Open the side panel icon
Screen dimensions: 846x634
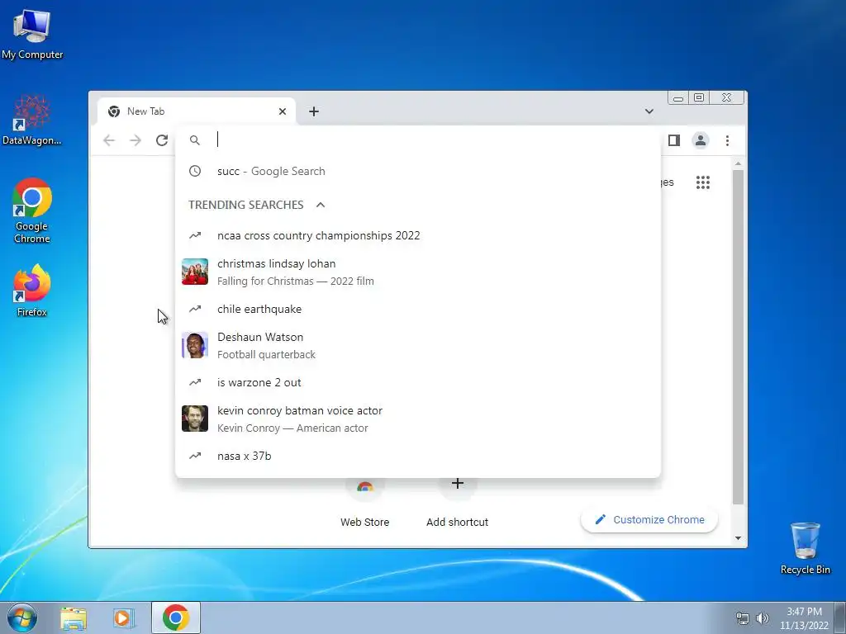pos(673,140)
